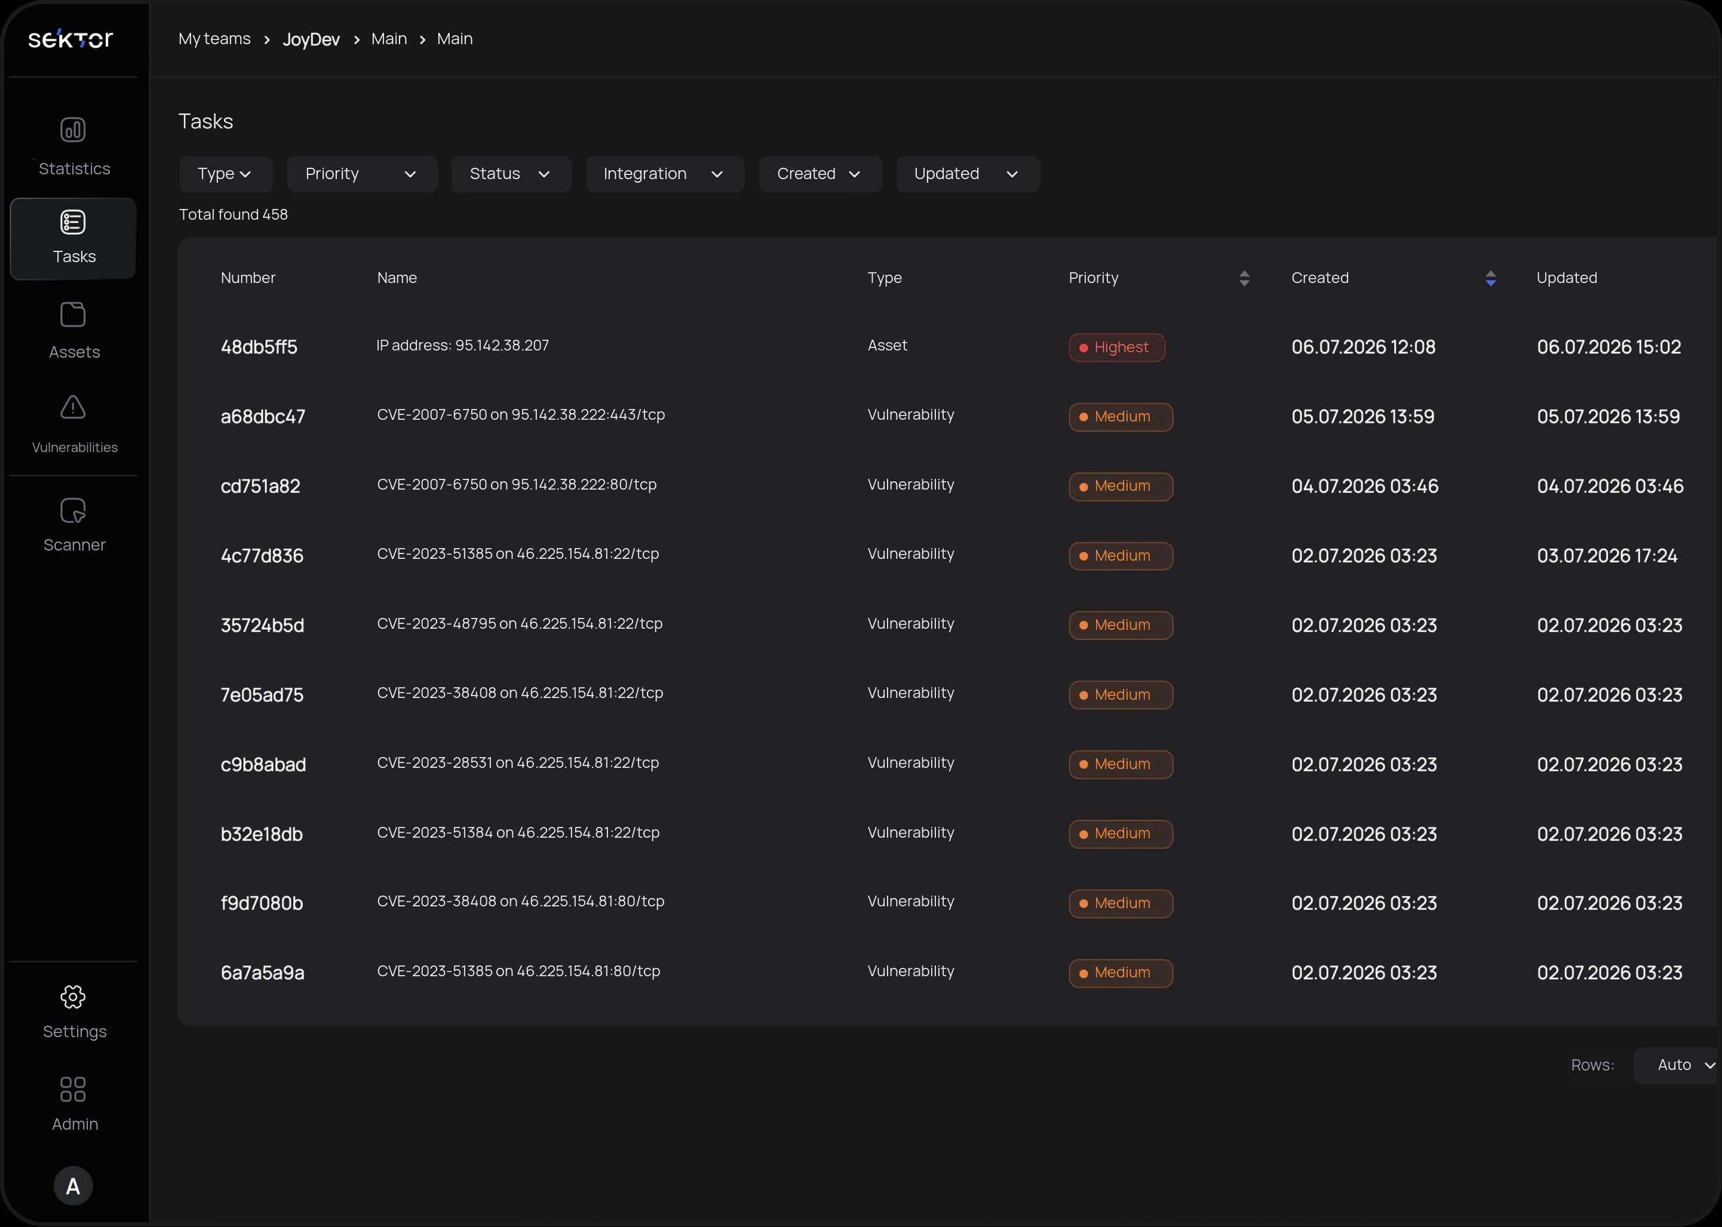
Task: Click CVE-2023-51384 on 46.225.154.81:22/tcp
Action: coord(518,832)
